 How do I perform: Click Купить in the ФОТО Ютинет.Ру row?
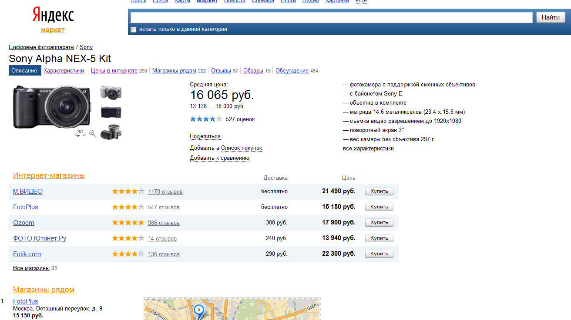coord(379,238)
